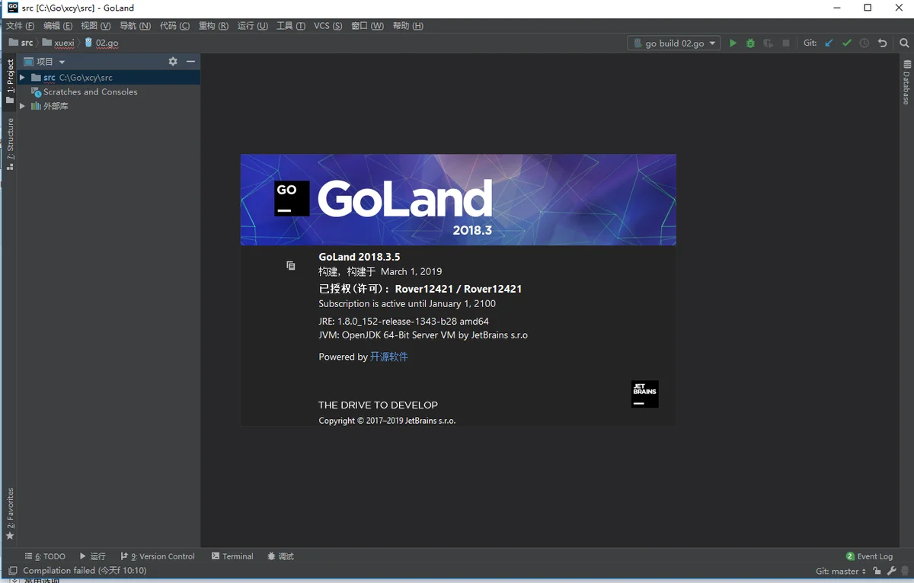This screenshot has height=583, width=914.
Task: Click the GO logo in About banner
Action: 292,198
